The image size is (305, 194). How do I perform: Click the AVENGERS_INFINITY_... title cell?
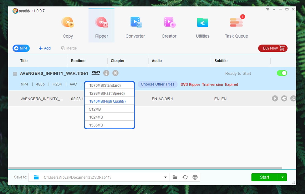[x=42, y=99]
